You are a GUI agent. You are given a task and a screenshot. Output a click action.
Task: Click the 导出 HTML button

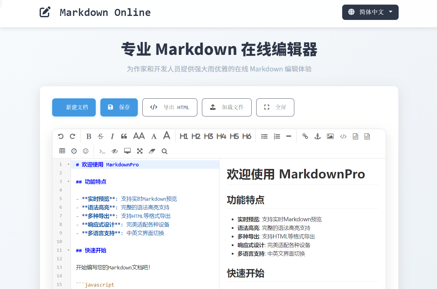coord(170,107)
